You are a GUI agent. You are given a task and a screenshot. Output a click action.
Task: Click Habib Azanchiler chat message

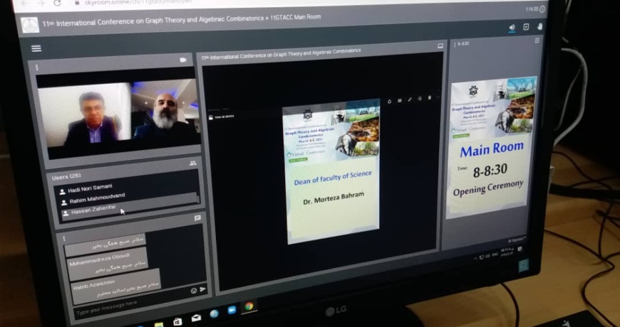tap(116, 287)
